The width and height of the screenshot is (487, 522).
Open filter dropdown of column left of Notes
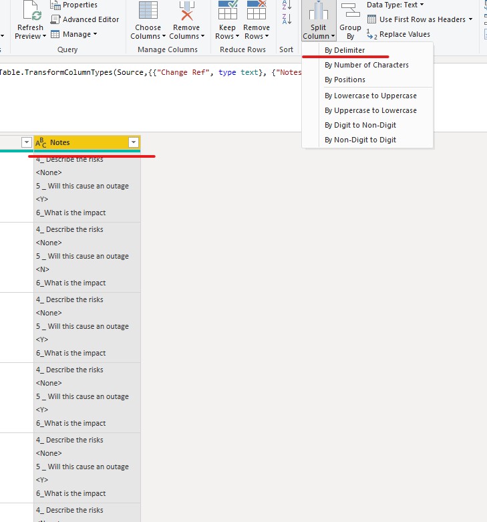pos(26,142)
